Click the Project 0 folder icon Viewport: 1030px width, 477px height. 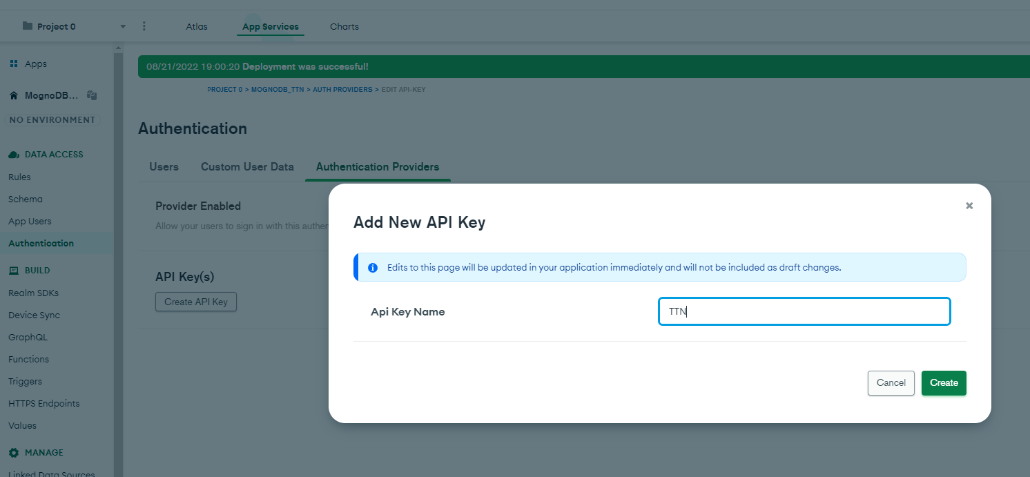point(28,26)
